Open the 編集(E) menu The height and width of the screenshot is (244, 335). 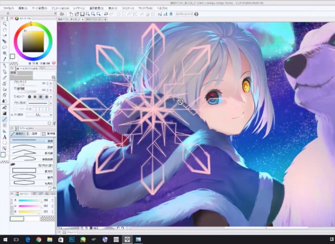23,8
